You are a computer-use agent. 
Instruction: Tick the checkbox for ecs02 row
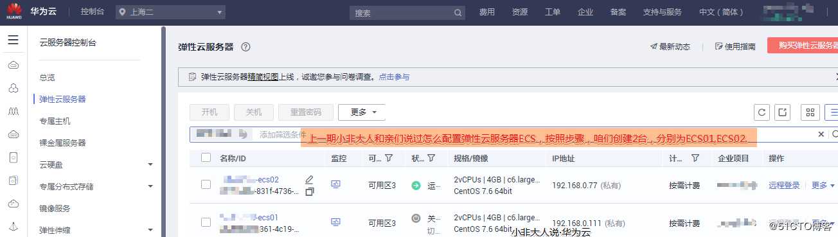[x=206, y=184]
